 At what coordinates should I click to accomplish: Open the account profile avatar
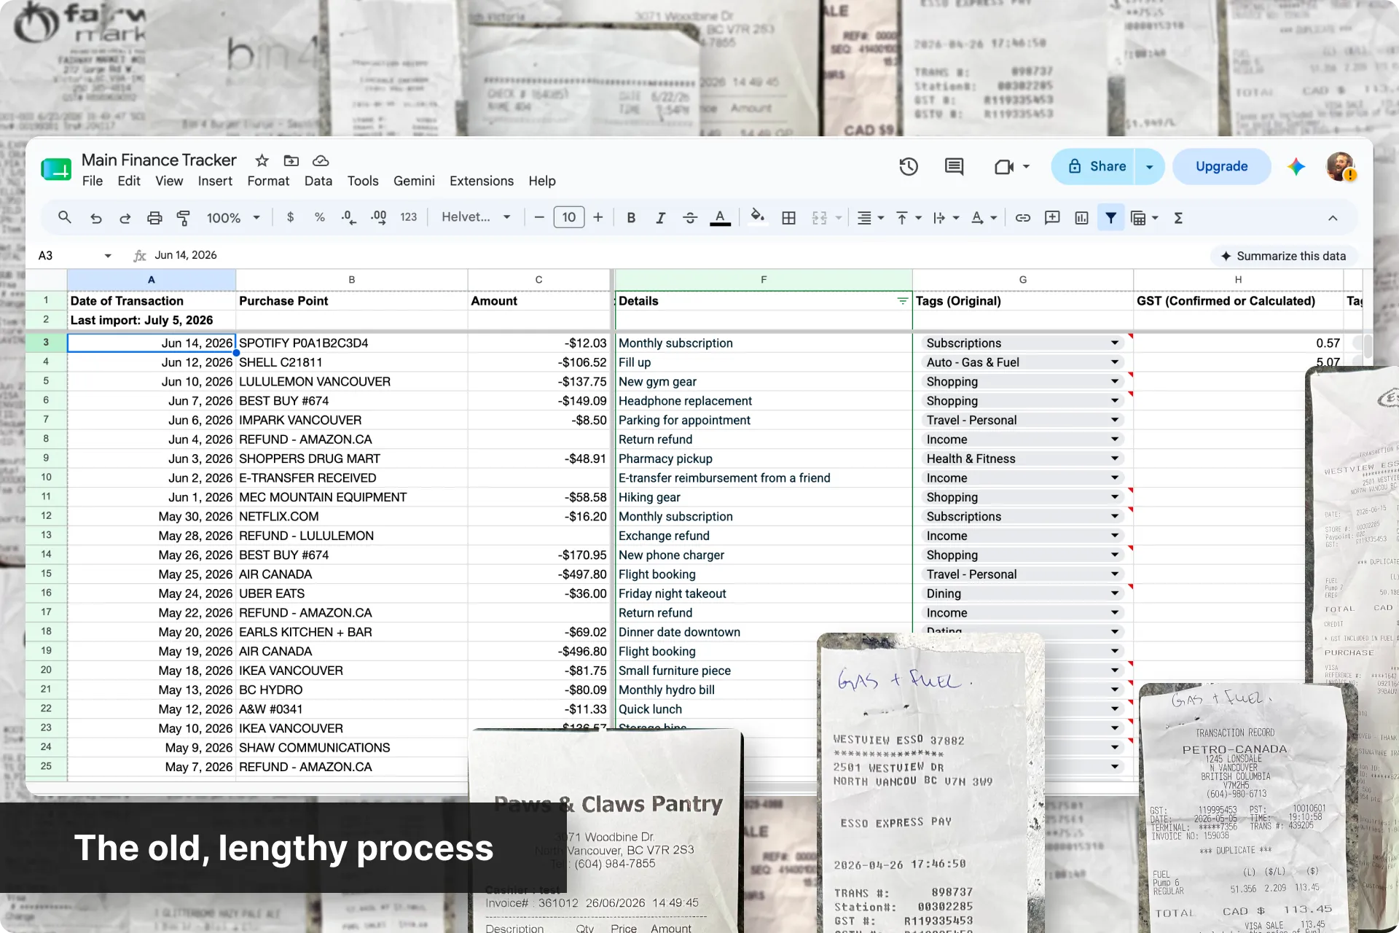click(x=1341, y=166)
